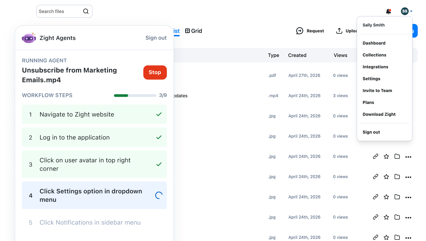Click Sign out in the Zight Agents panel
Image resolution: width=426 pixels, height=241 pixels.
click(156, 38)
